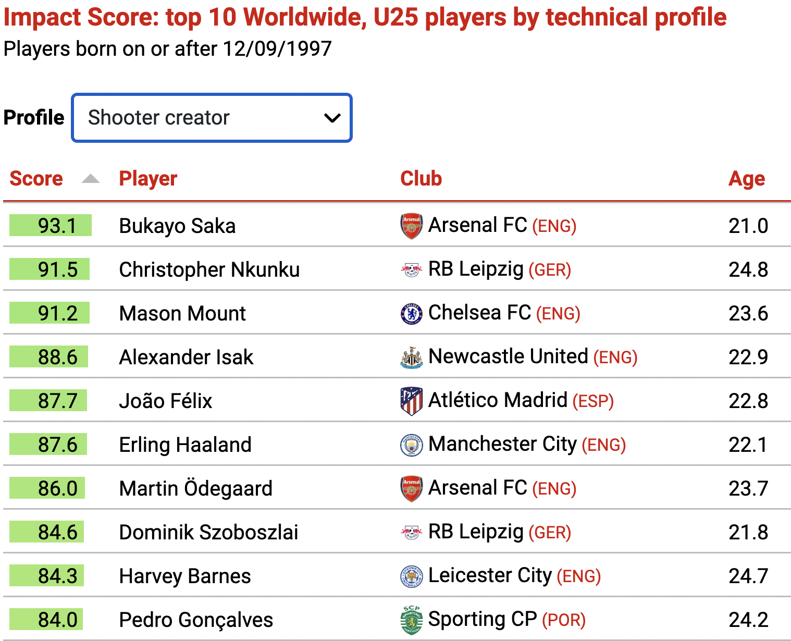Click the Leicester City crest icon
This screenshot has height=641, width=791.
coord(412,576)
